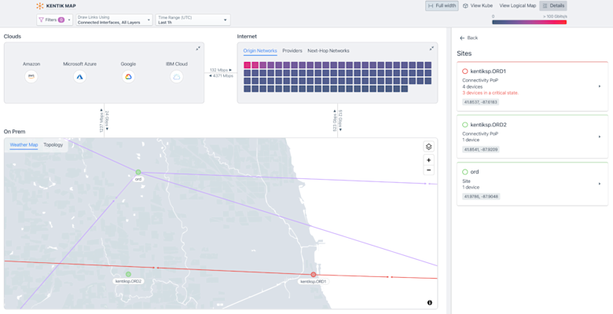The height and width of the screenshot is (314, 613).
Task: Click the 41.8537, -87.6183 coordinates tag
Action: click(480, 102)
